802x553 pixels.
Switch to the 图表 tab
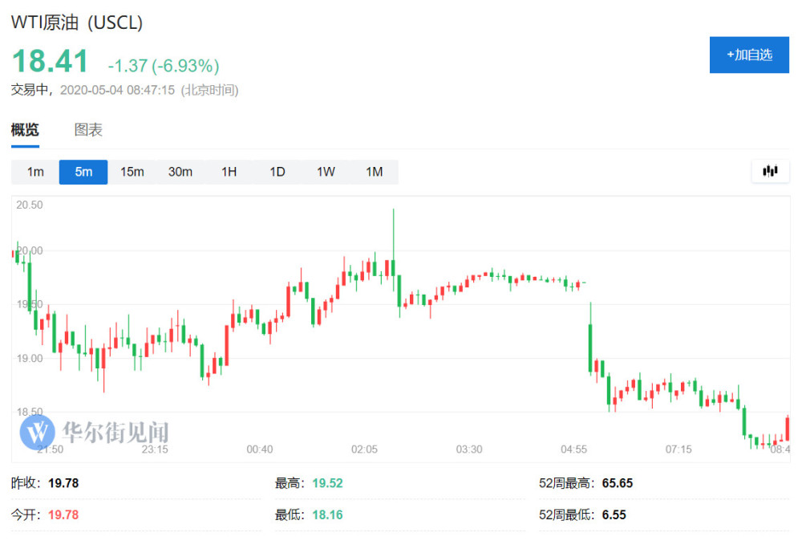[x=88, y=130]
